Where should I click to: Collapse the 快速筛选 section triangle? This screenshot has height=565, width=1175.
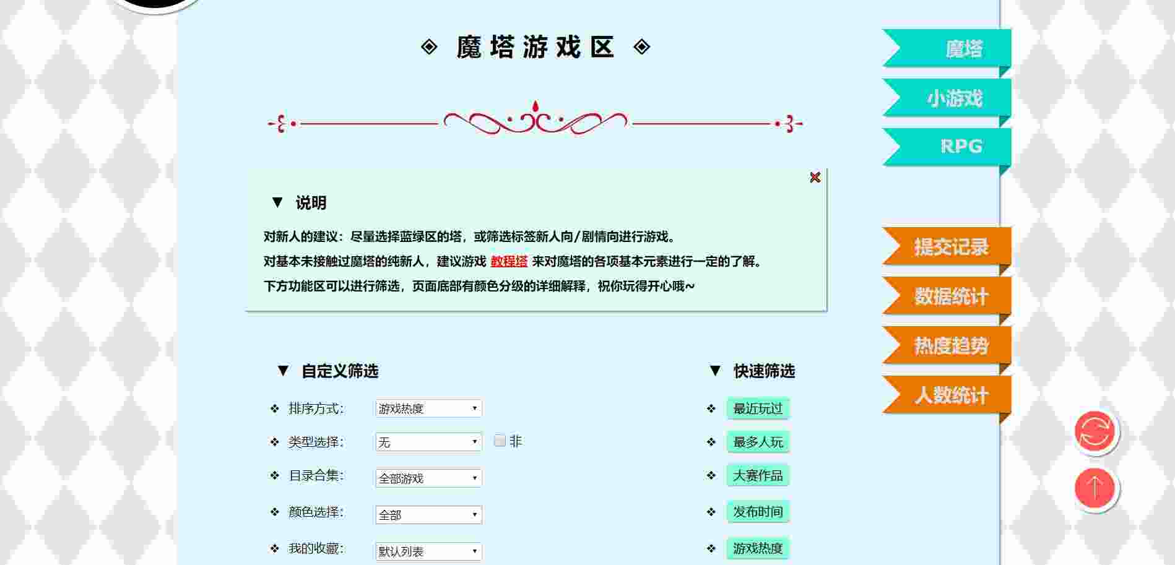(x=715, y=371)
